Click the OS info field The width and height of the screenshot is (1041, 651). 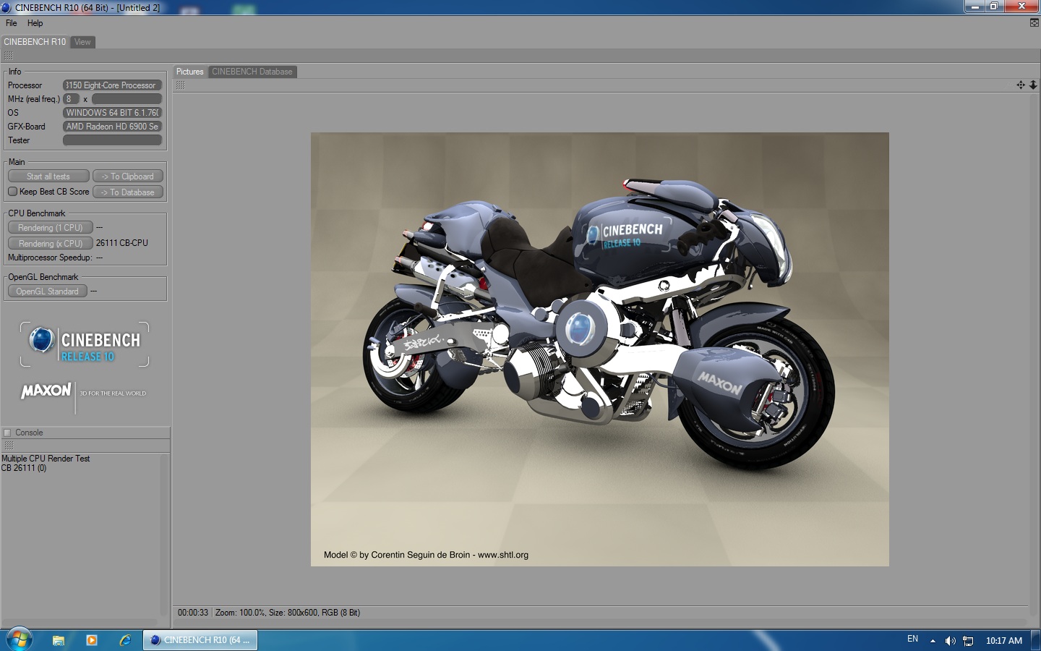click(112, 113)
